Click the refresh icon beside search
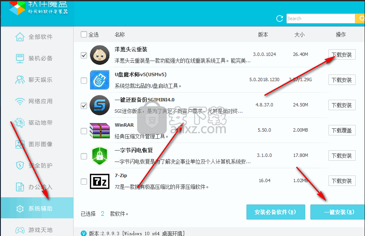The image size is (365, 236). pos(280,19)
